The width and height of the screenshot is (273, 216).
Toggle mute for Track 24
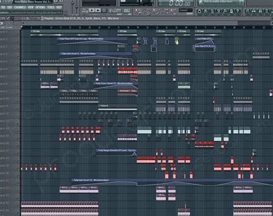click(18, 206)
